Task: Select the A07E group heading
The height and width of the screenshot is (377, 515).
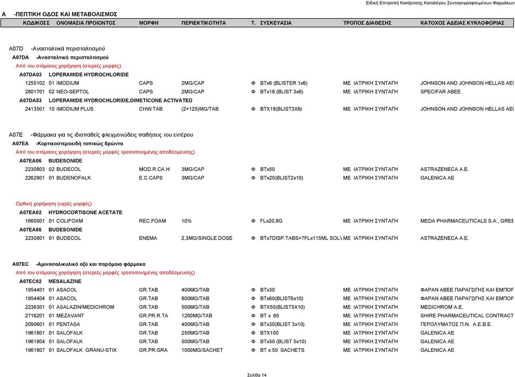Action: pyautogui.click(x=101, y=135)
